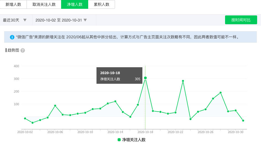Select the 净增人数 tab
Viewport: 261px width, 143px height.
pyautogui.click(x=75, y=4)
